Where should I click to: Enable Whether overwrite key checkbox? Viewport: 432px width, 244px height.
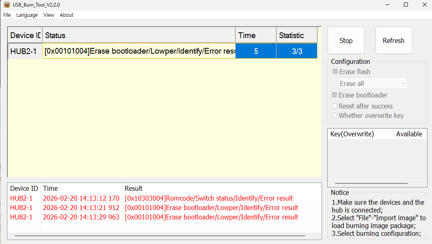tap(335, 115)
